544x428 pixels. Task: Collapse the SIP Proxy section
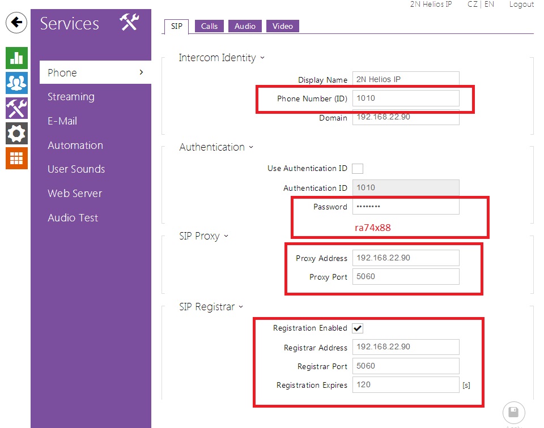203,236
